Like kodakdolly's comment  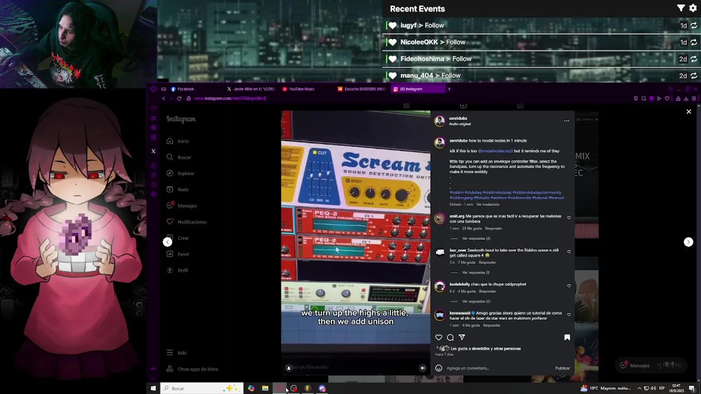click(x=568, y=286)
